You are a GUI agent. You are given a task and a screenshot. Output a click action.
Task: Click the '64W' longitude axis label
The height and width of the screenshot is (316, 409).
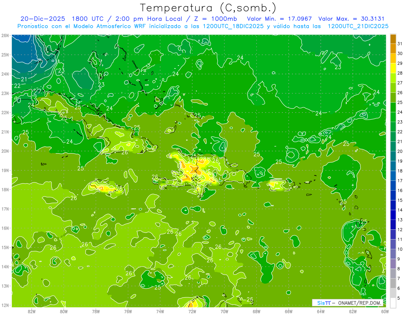coord(321,311)
